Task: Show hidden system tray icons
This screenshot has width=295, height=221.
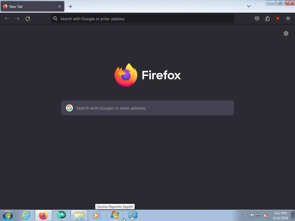Action: coord(245,216)
